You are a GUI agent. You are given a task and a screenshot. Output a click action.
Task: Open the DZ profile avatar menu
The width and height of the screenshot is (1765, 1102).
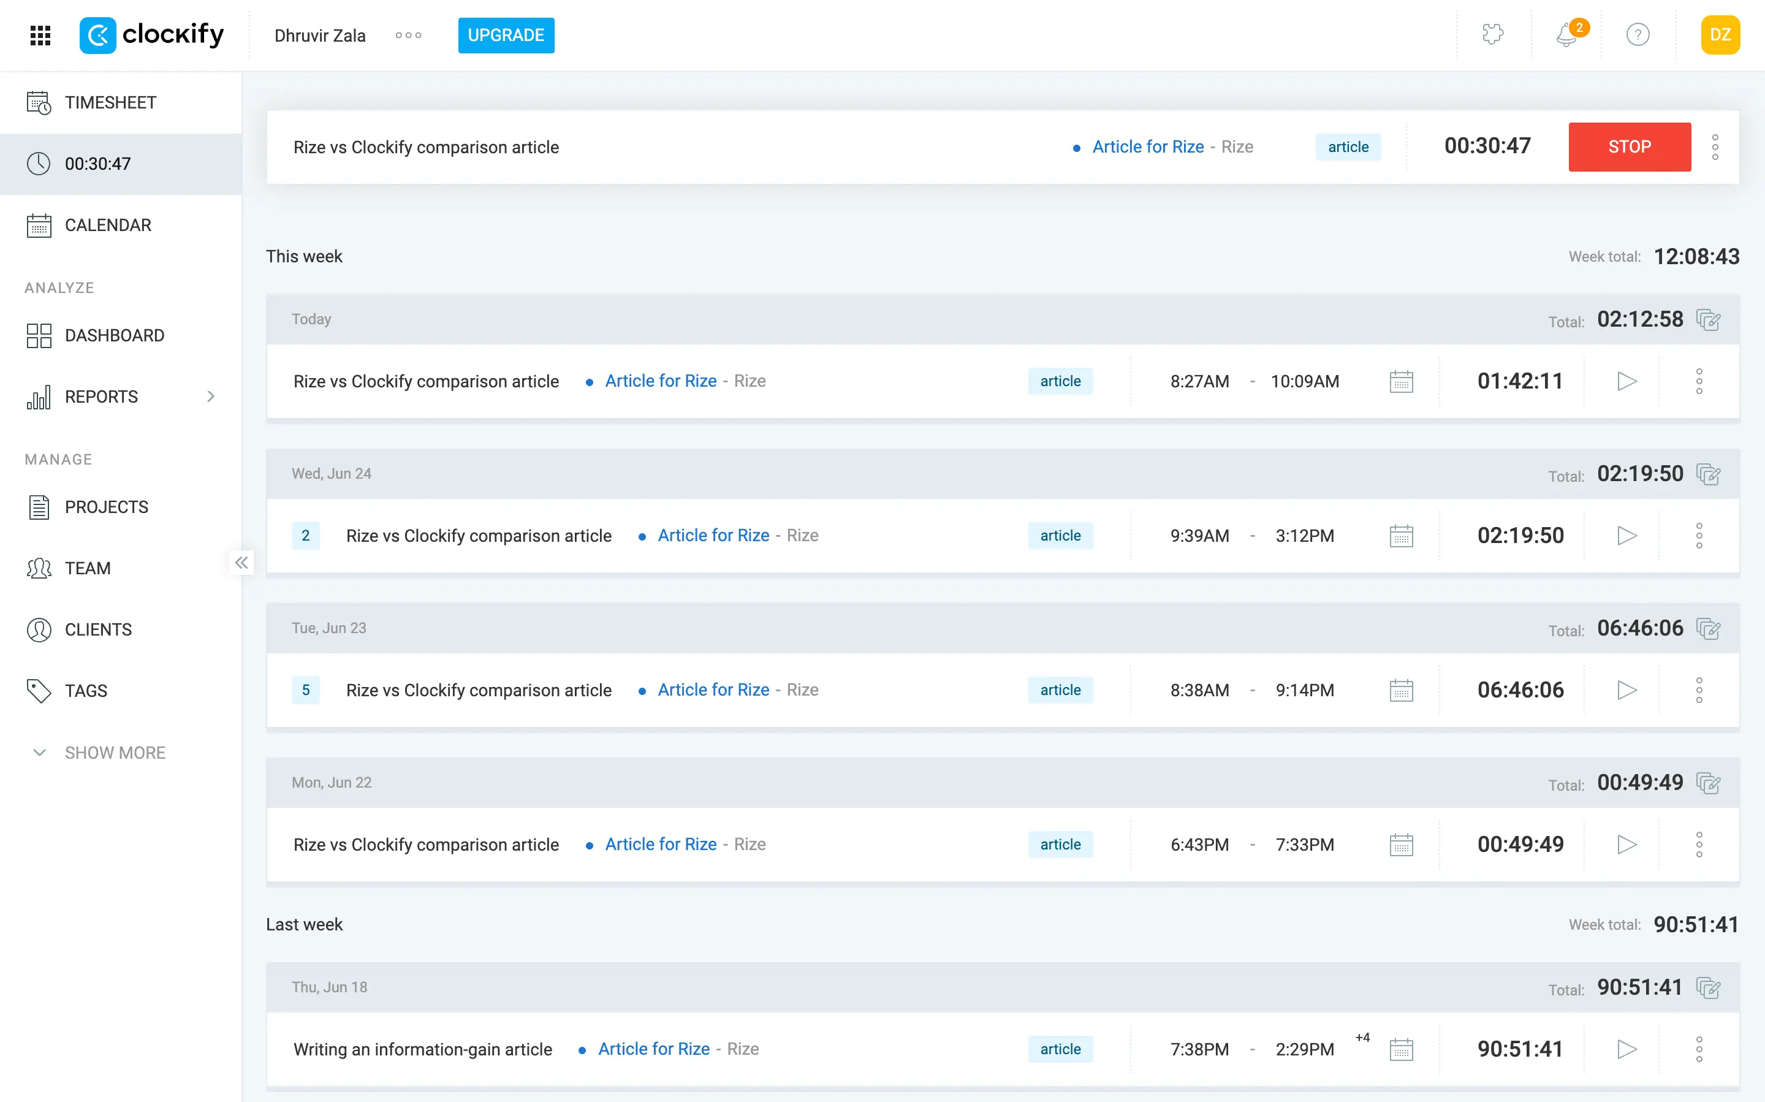click(x=1720, y=34)
